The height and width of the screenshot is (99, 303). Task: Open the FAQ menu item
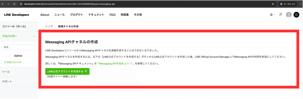point(112,15)
